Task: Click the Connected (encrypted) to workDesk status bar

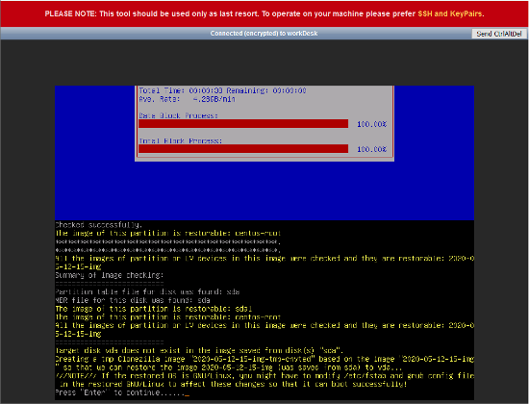Action: pos(264,34)
